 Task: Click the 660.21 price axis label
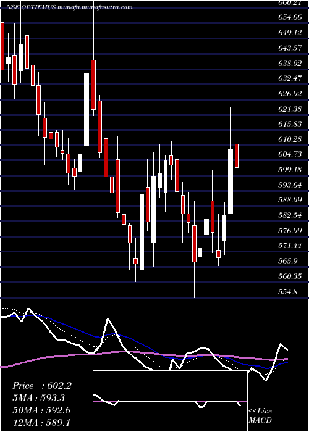[290, 2]
